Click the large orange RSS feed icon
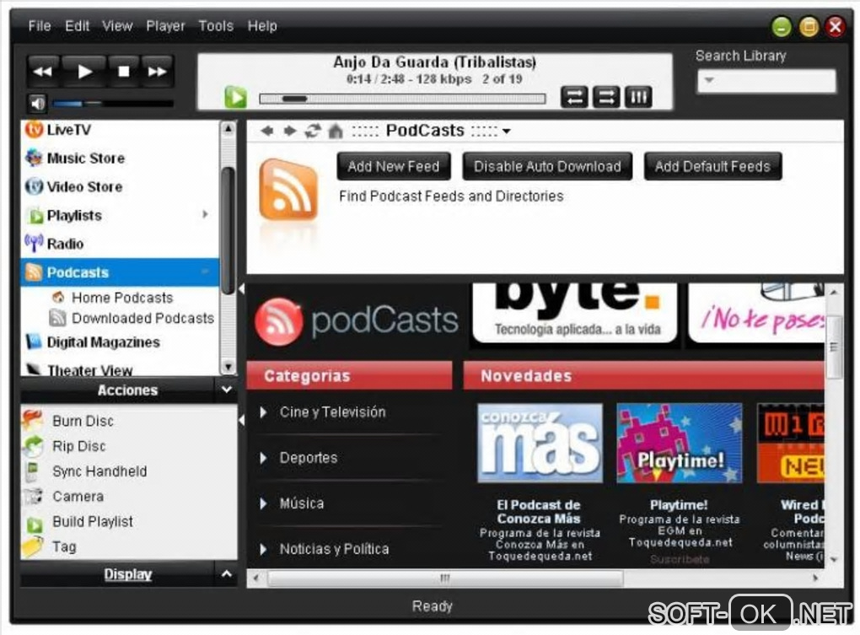The width and height of the screenshot is (860, 635). pyautogui.click(x=288, y=189)
